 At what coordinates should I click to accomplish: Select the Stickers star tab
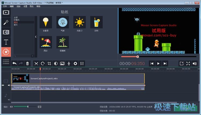click(x=6, y=52)
